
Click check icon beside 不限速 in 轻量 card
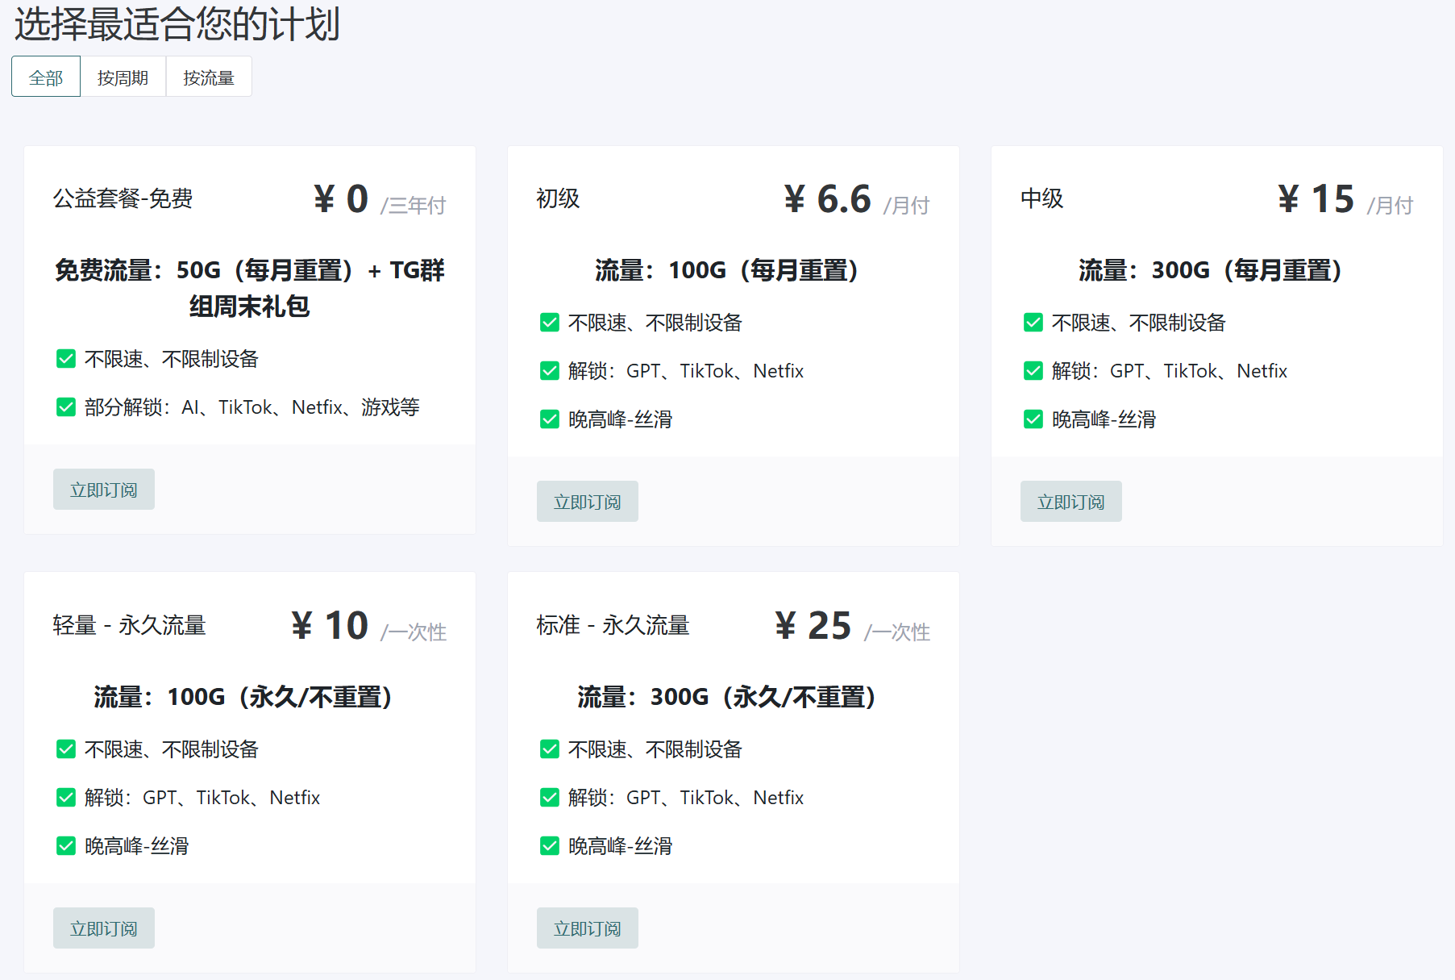(66, 749)
